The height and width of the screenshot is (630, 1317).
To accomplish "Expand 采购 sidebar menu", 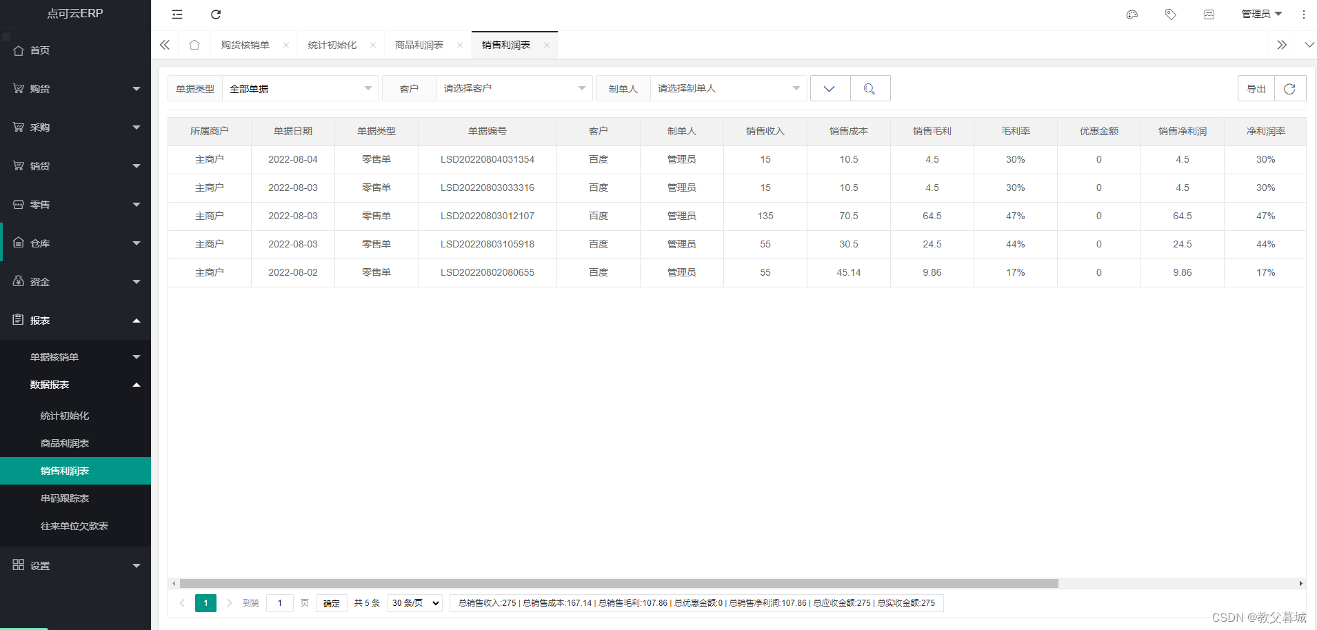I will coord(75,128).
